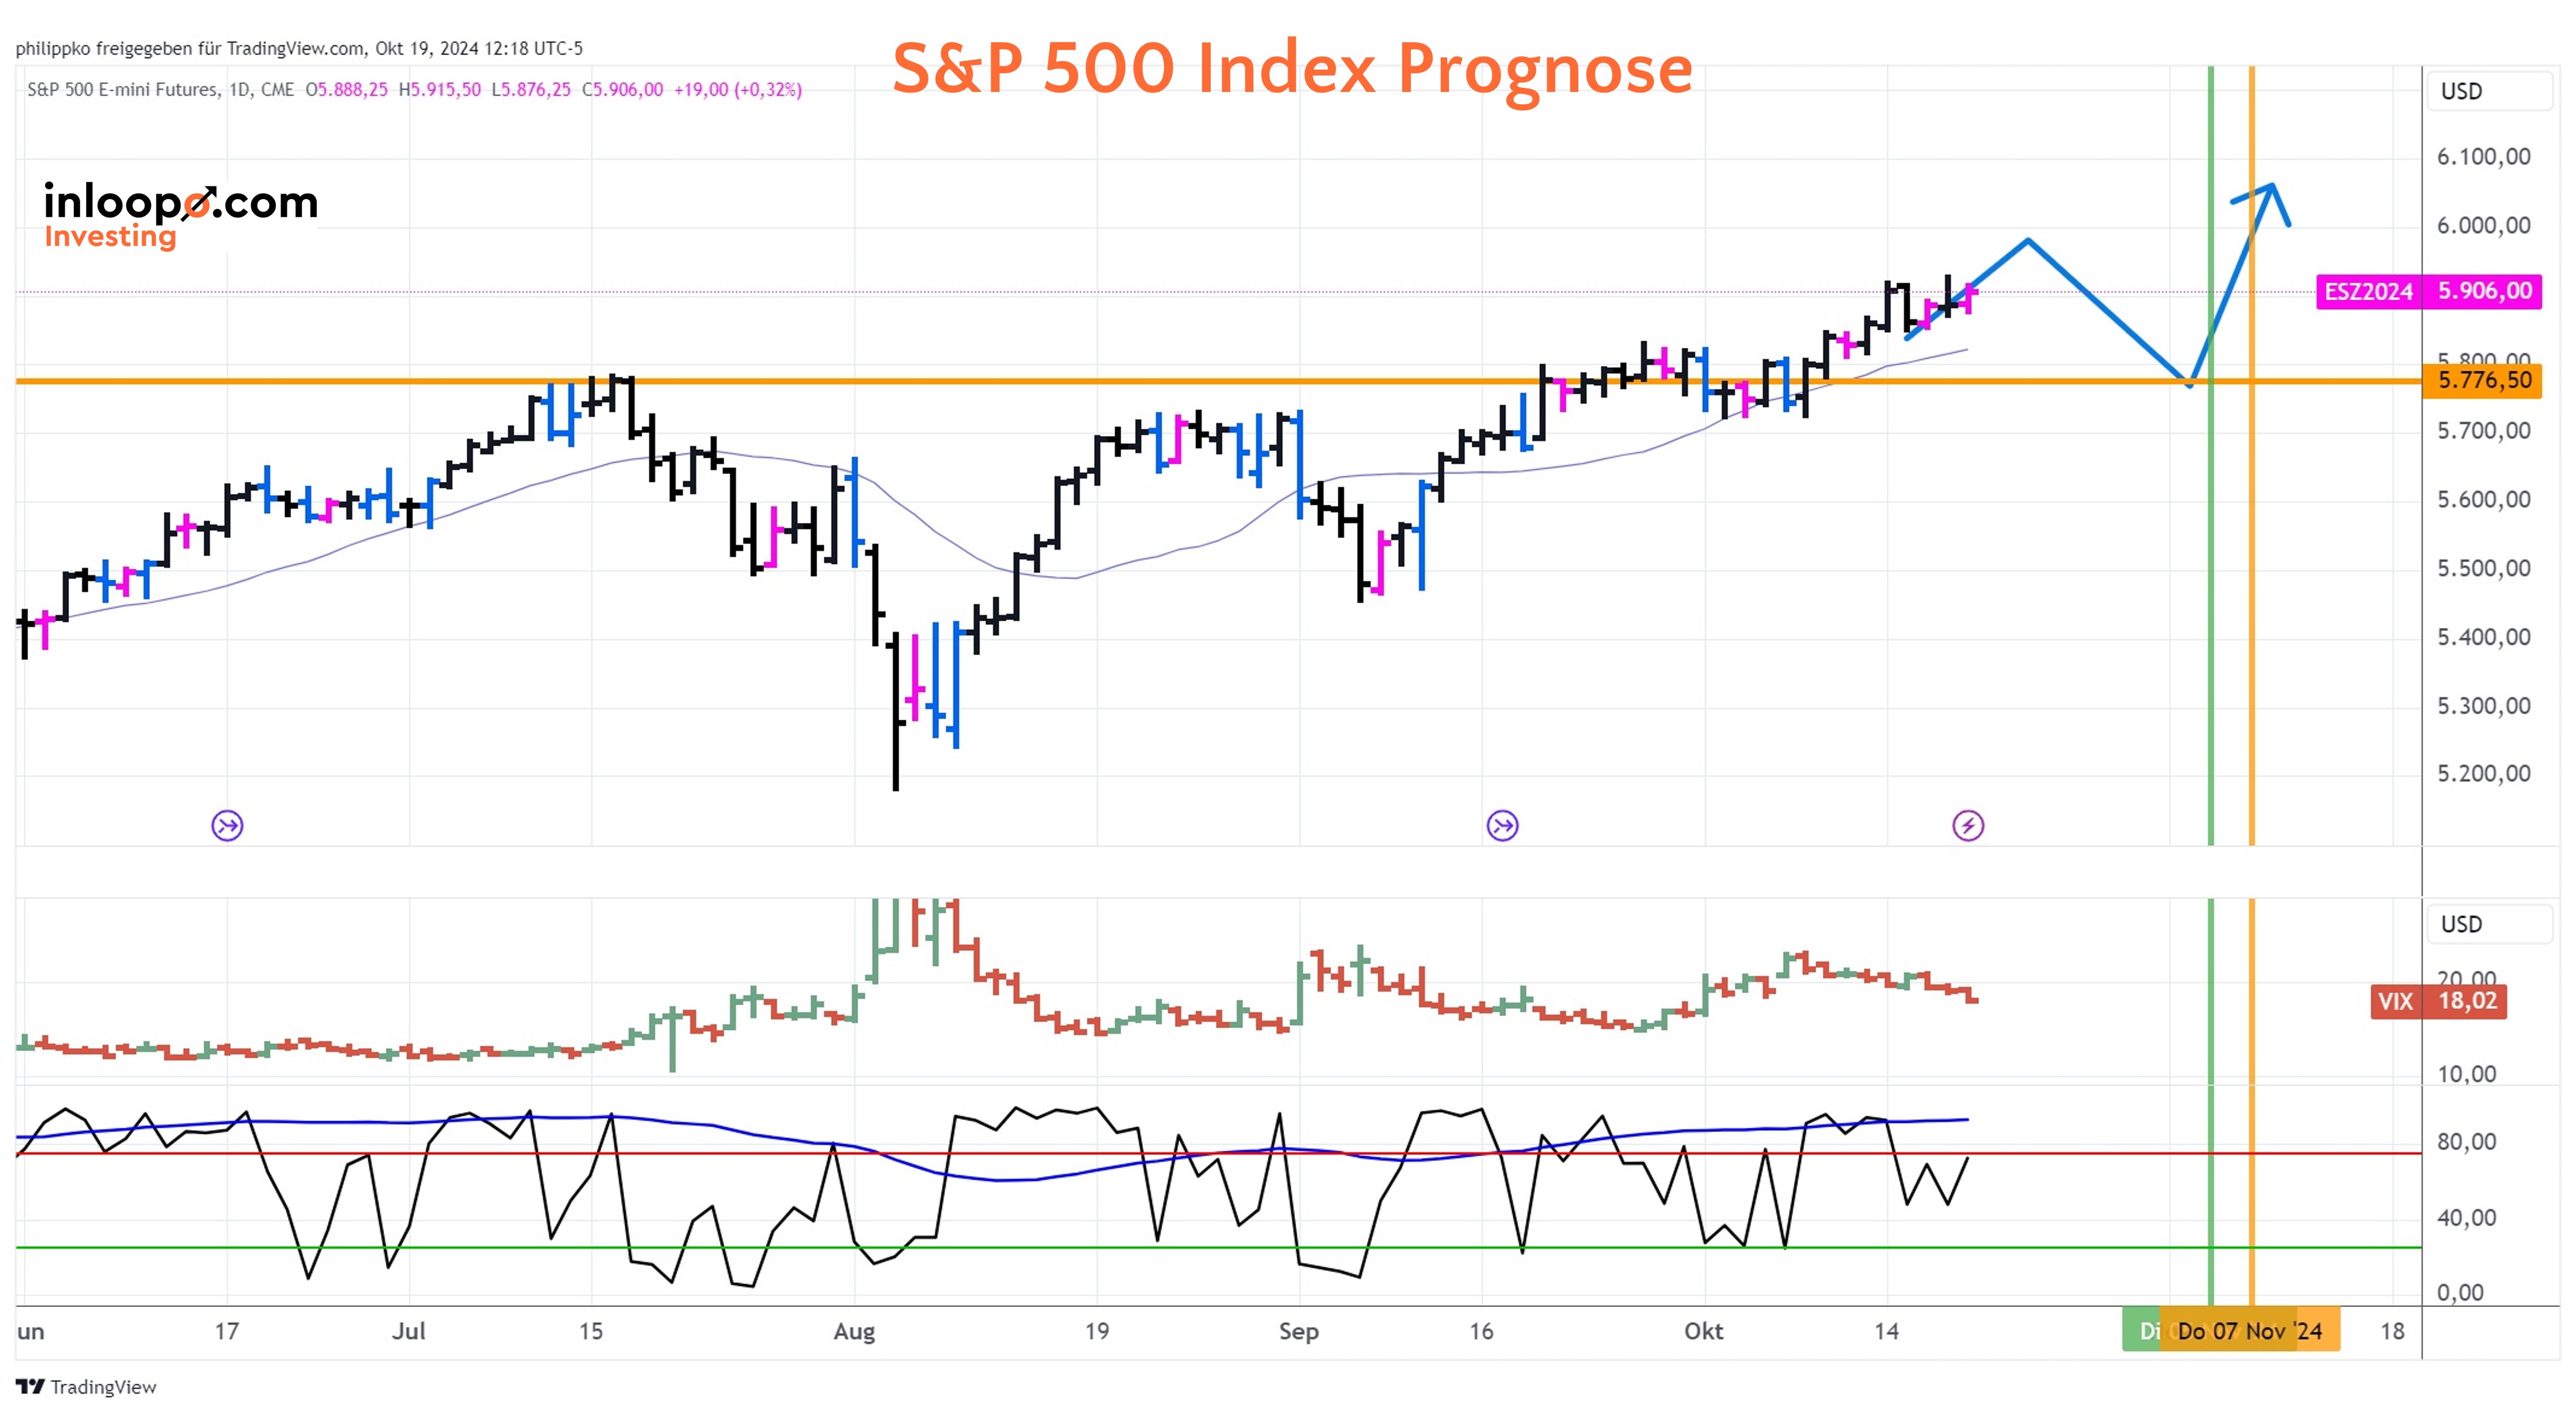Click the 5.200,00 price axis label
The image size is (2576, 1413).
tap(2483, 774)
